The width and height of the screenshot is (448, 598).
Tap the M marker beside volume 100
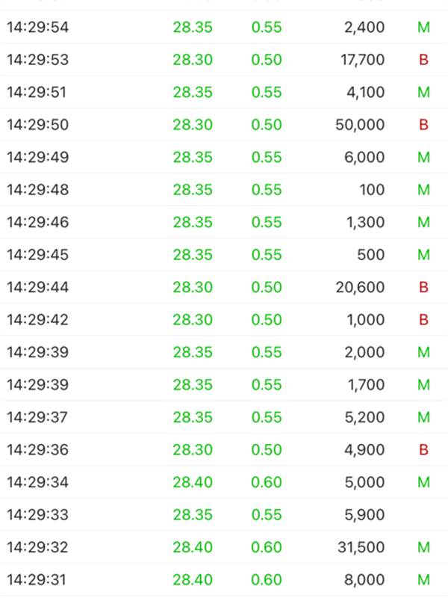423,190
